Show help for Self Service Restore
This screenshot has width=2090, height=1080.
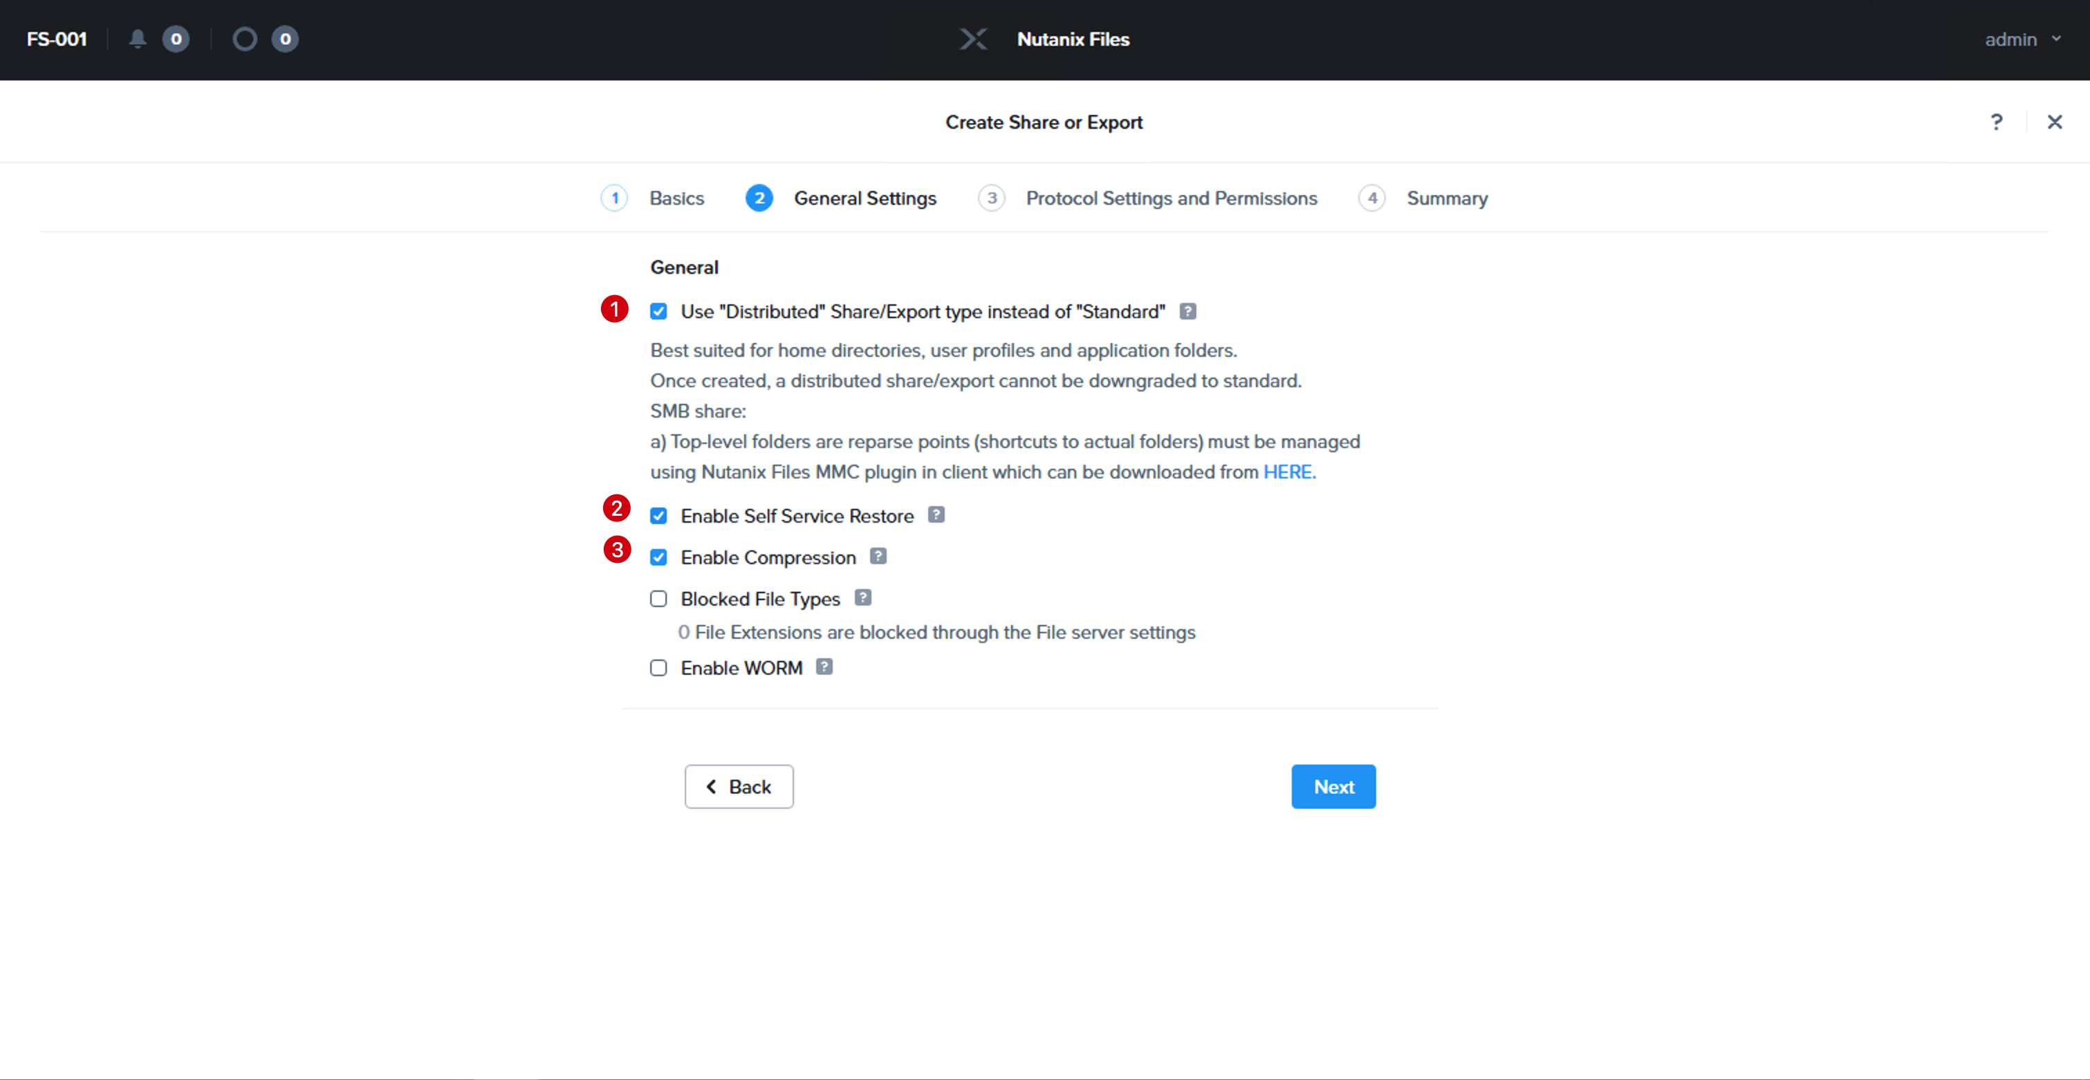coord(936,514)
